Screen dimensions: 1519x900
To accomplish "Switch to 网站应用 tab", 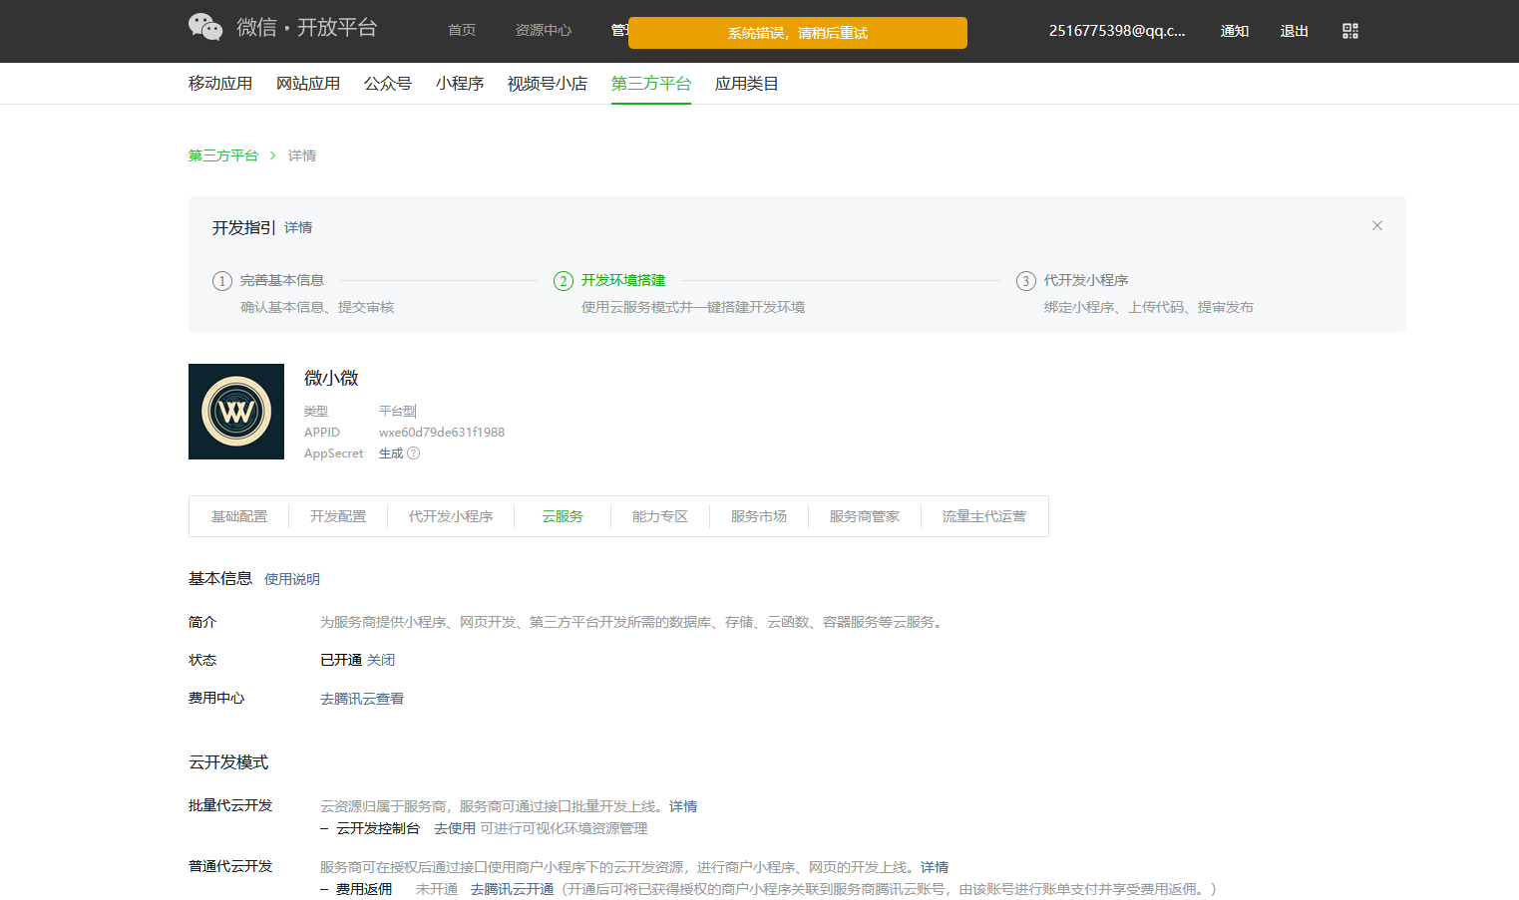I will point(308,84).
